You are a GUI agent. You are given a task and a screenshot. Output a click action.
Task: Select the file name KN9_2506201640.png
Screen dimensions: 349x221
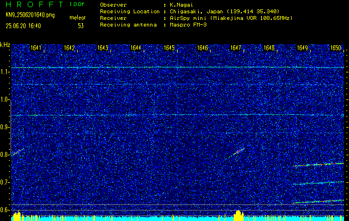[30, 15]
